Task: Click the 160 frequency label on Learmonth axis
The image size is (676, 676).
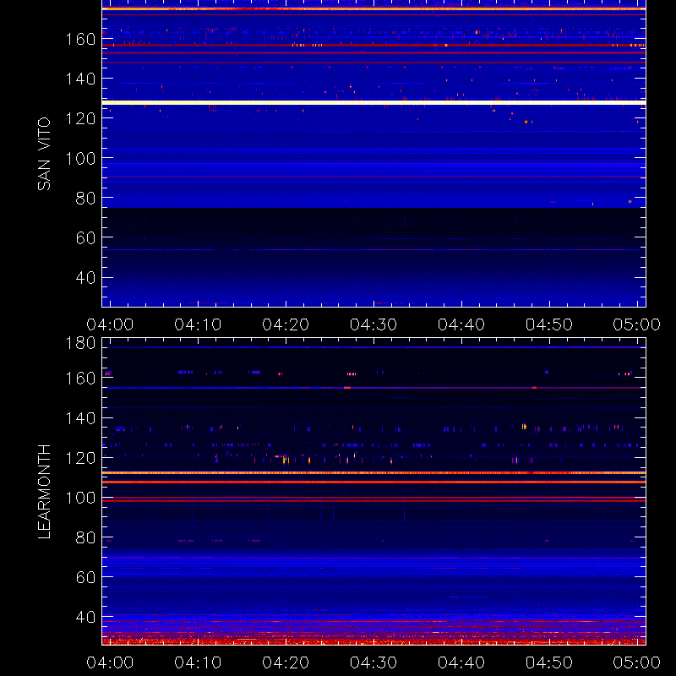Action: tap(80, 379)
